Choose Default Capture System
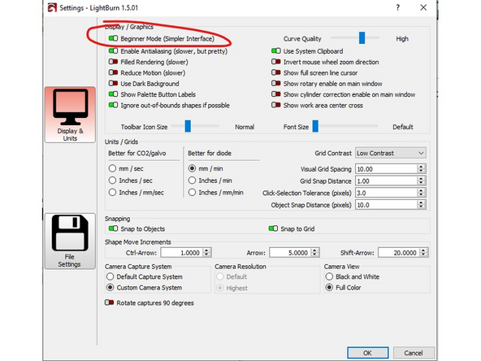This screenshot has height=361, width=481. pos(110,276)
